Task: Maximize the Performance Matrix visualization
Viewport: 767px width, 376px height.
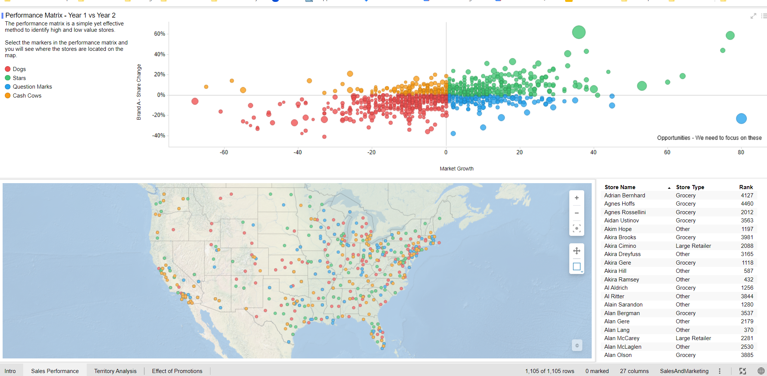Action: coord(753,16)
